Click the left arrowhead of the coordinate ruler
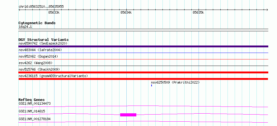This screenshot has height=126, width=277. 19,10
